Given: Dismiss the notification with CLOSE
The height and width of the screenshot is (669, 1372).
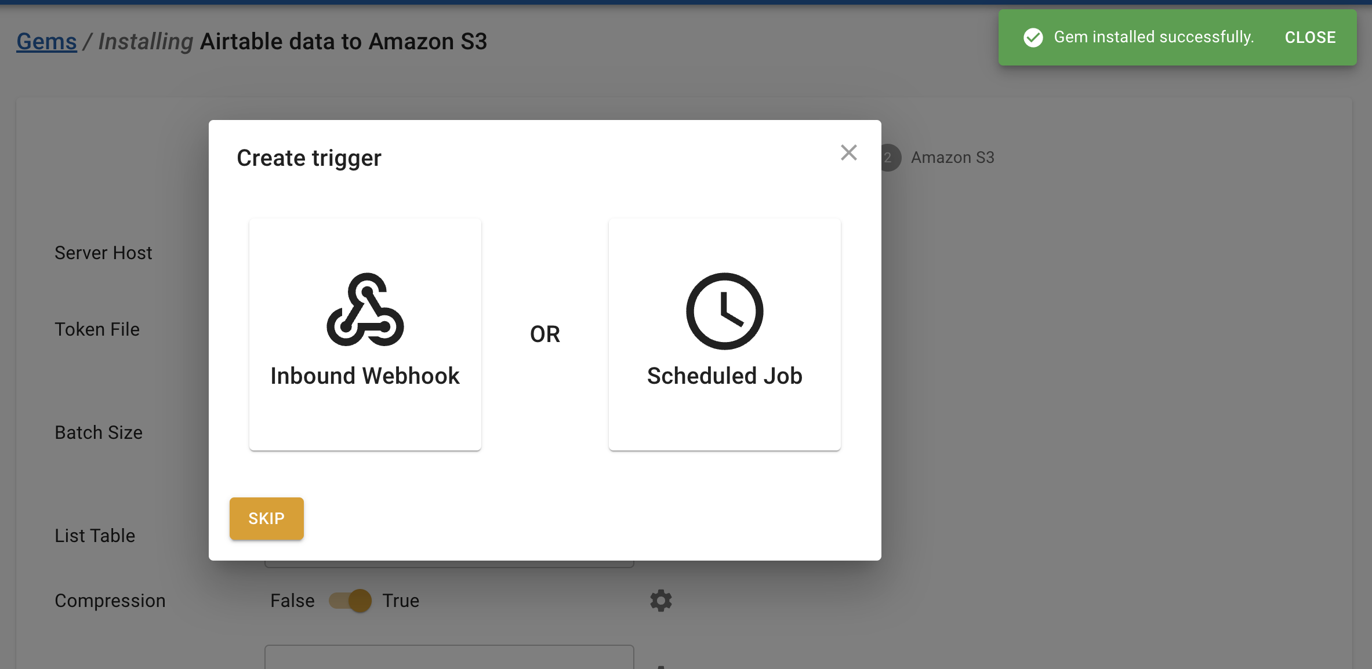Looking at the screenshot, I should coord(1310,38).
